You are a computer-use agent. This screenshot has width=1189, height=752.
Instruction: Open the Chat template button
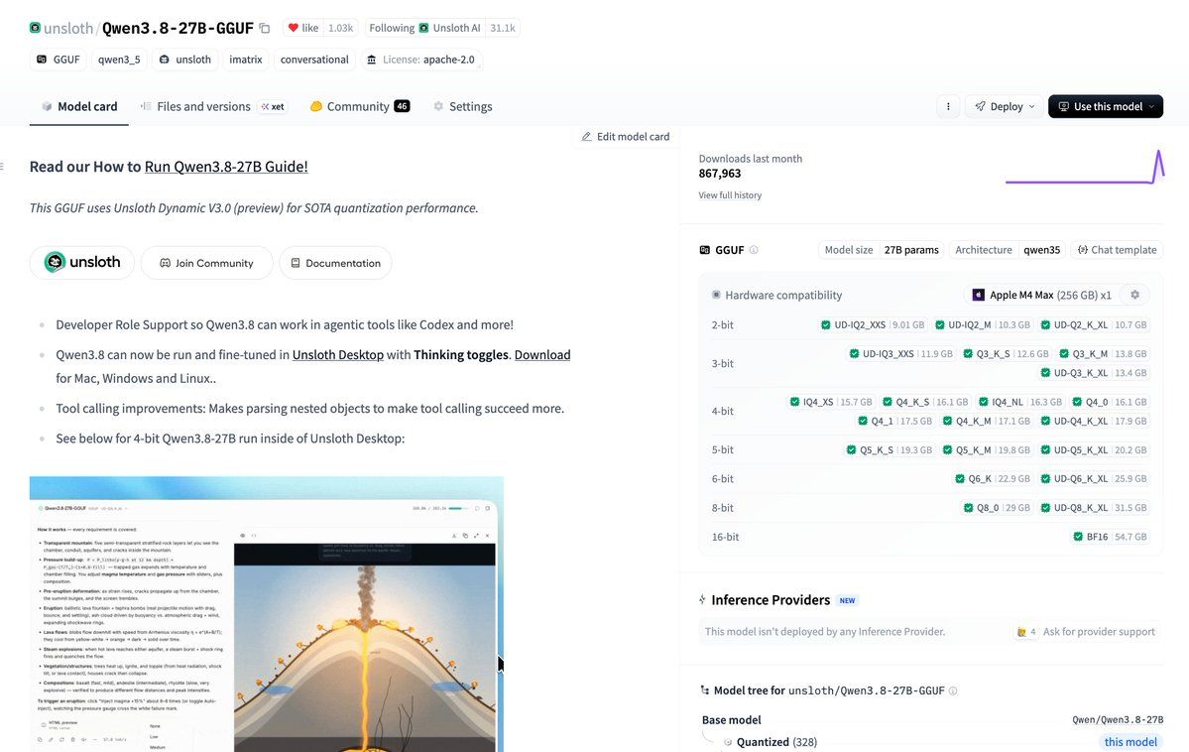point(1117,250)
